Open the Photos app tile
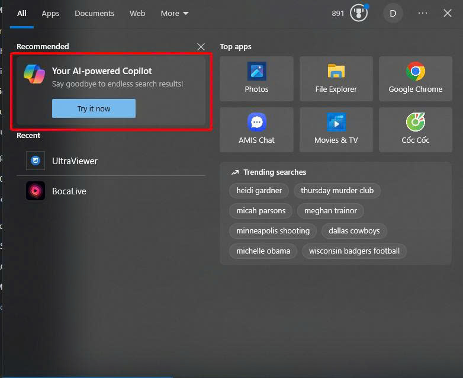This screenshot has height=378, width=463. [x=256, y=79]
